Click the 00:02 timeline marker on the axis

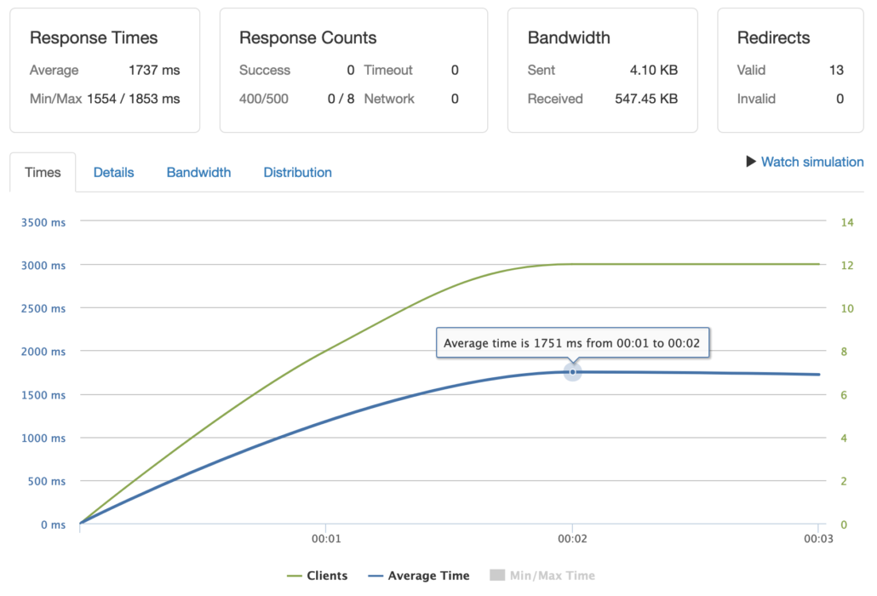click(x=572, y=538)
